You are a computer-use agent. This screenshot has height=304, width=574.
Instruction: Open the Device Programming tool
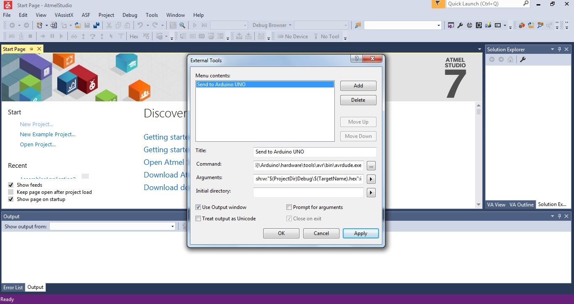[488, 25]
